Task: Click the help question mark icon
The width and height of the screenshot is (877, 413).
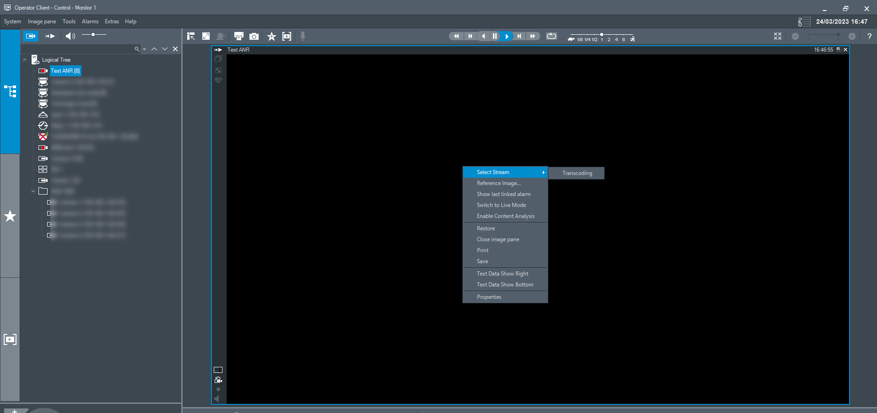Action: tap(869, 37)
